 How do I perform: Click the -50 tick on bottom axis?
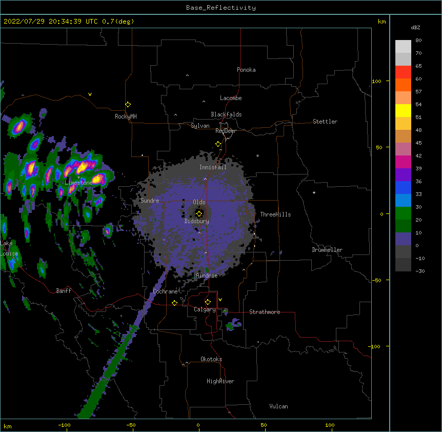(x=131, y=425)
